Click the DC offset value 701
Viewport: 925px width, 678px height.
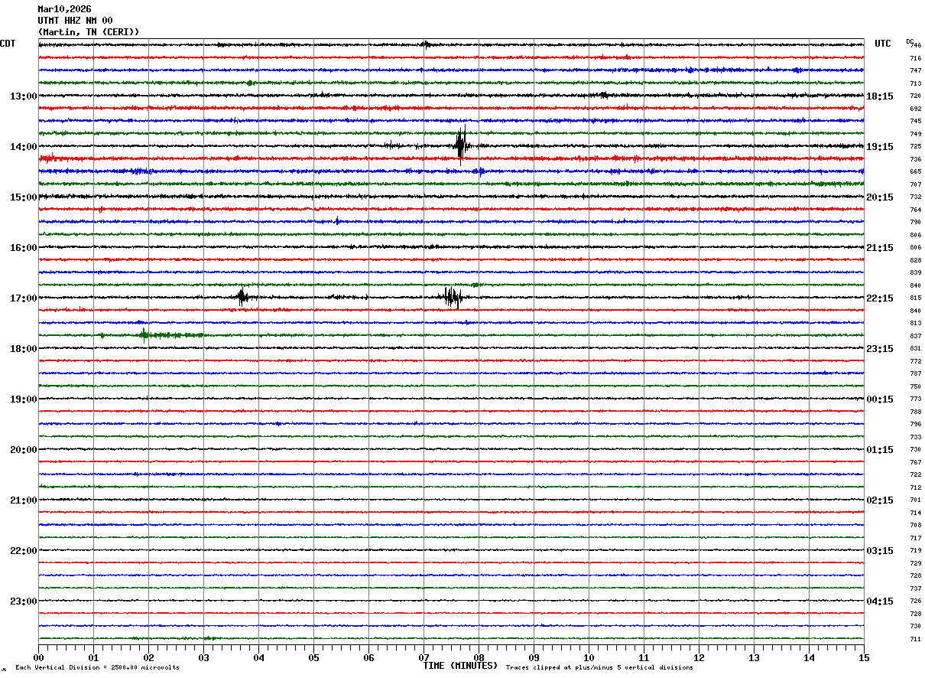(915, 500)
